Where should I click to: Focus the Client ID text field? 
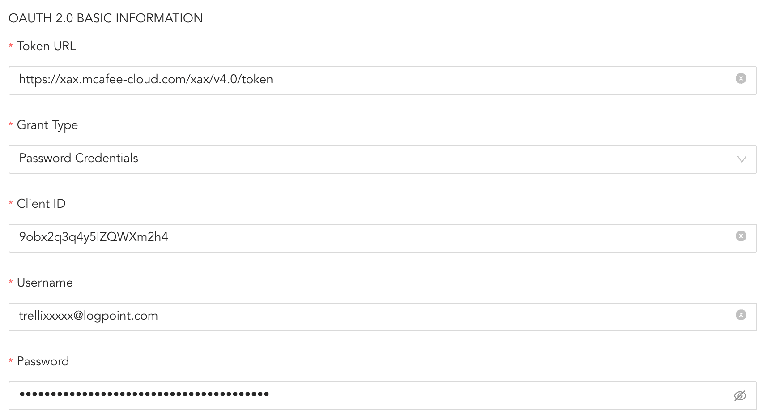(x=358, y=238)
